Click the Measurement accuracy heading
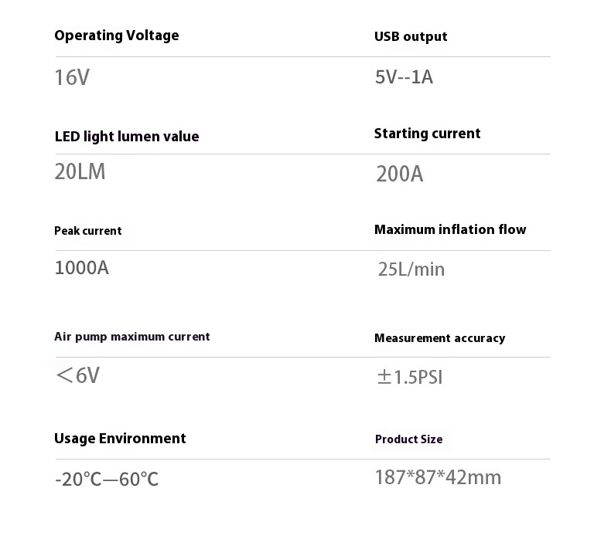 [x=439, y=338]
